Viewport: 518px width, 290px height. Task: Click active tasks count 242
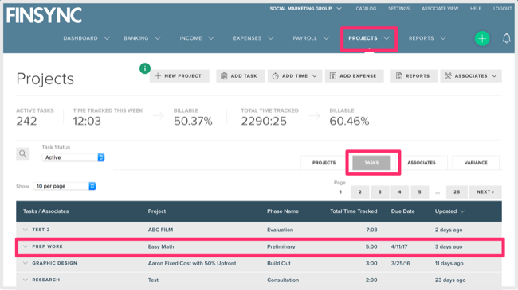(x=26, y=122)
